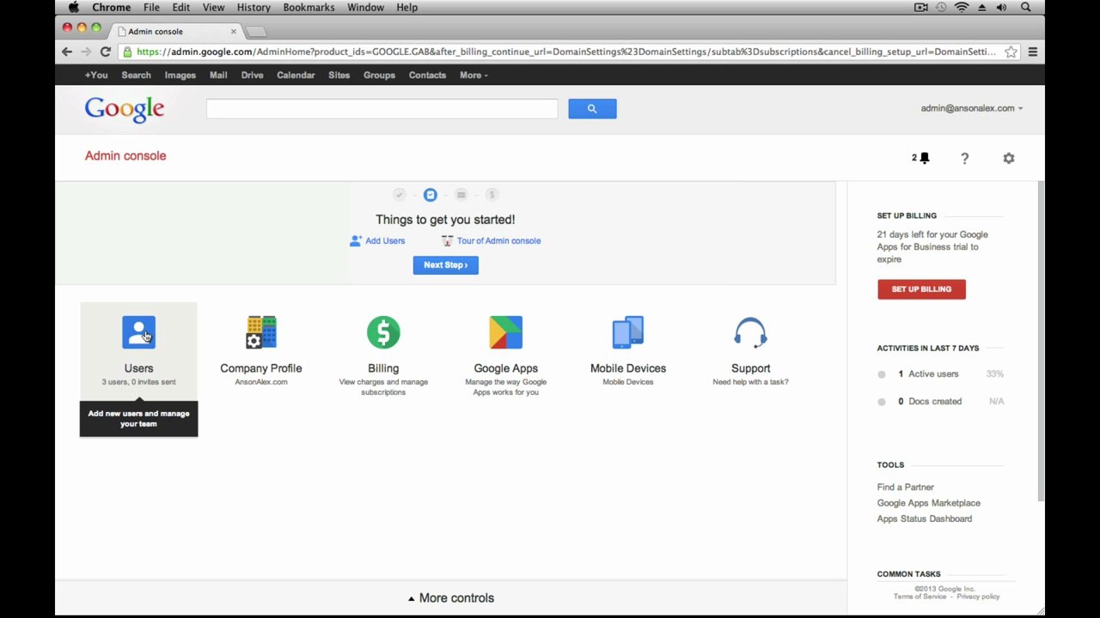1100x618 pixels.
Task: Expand the admin@ansonalex.com account dropdown
Action: pyautogui.click(x=971, y=108)
